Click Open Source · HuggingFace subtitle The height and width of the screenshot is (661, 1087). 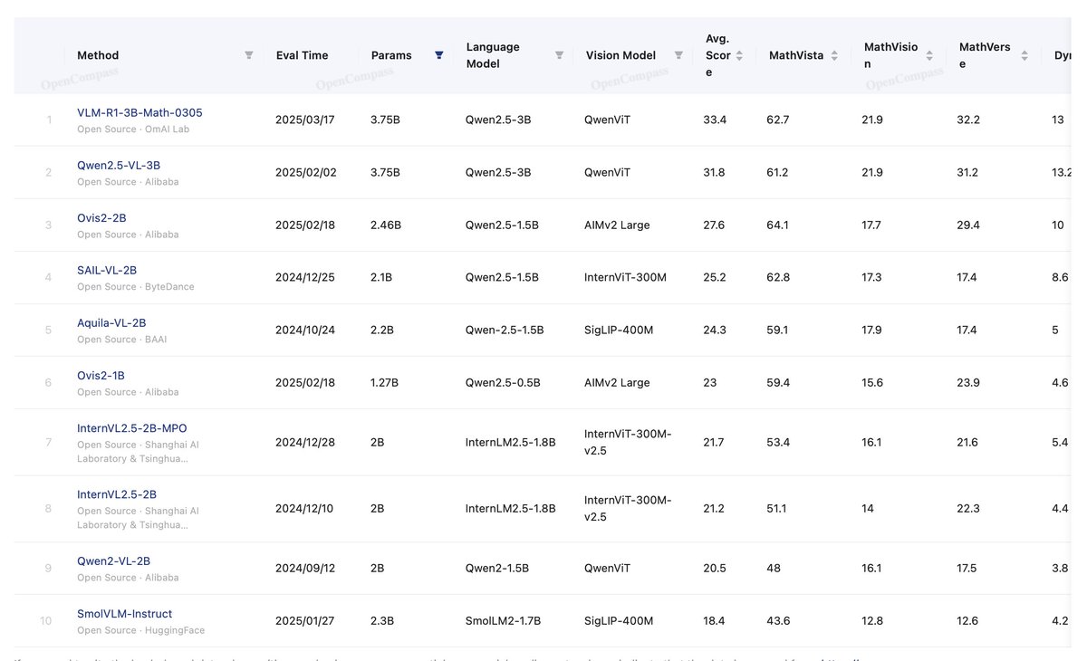tap(141, 630)
